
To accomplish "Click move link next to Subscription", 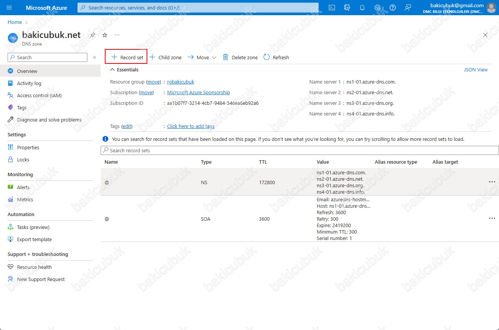I will point(146,92).
